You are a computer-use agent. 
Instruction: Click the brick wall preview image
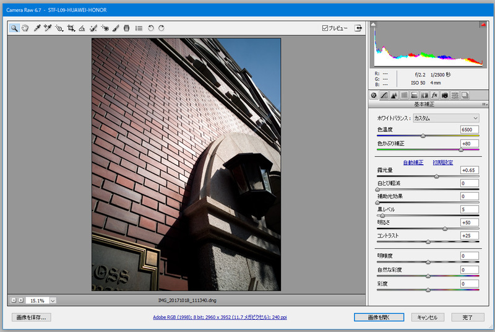coord(186,164)
